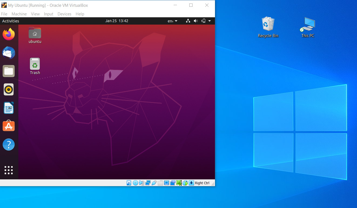Open Files manager from the dock
Viewport: 357px width, 208px height.
(x=9, y=71)
